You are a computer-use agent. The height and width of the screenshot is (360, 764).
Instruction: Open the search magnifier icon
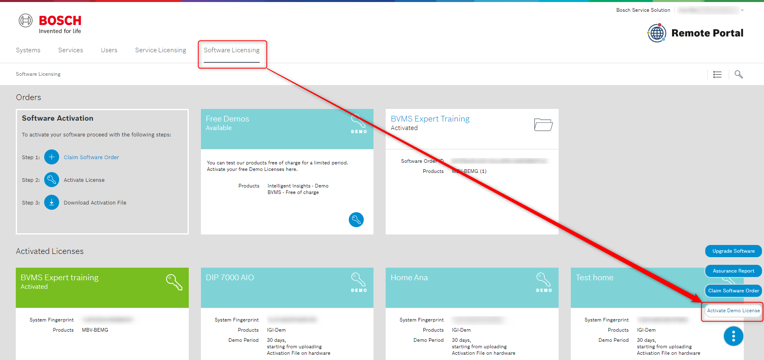[738, 75]
